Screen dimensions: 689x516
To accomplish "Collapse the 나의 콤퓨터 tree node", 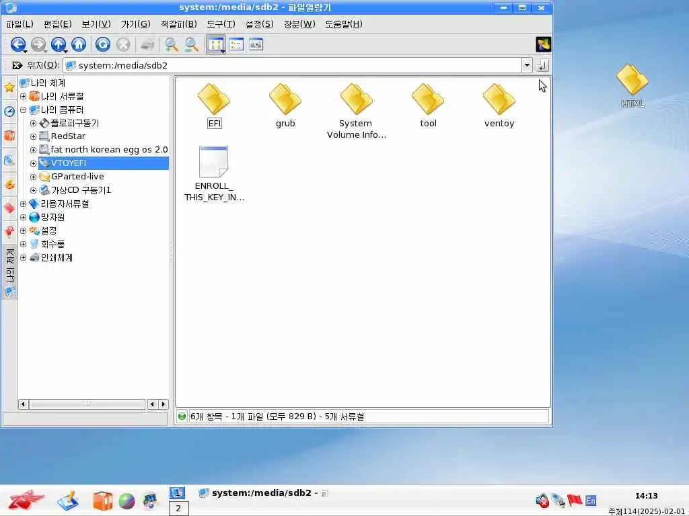I will (x=24, y=110).
